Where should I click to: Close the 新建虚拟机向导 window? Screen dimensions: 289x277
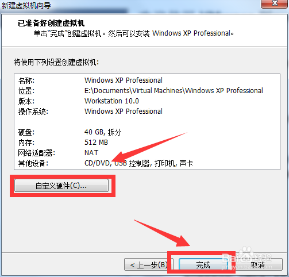coord(275,3)
